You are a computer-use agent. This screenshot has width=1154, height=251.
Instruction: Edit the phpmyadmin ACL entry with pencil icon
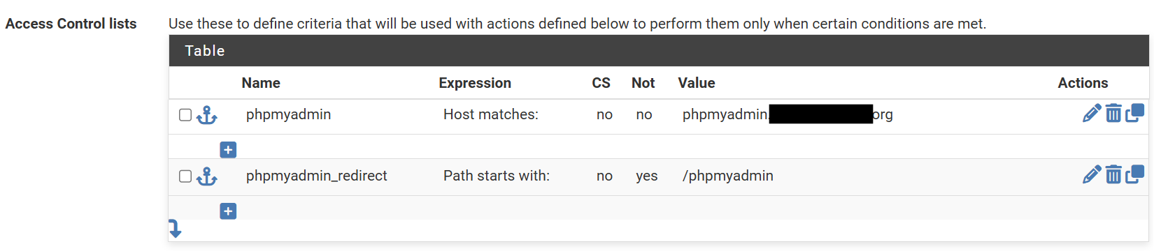tap(1091, 113)
